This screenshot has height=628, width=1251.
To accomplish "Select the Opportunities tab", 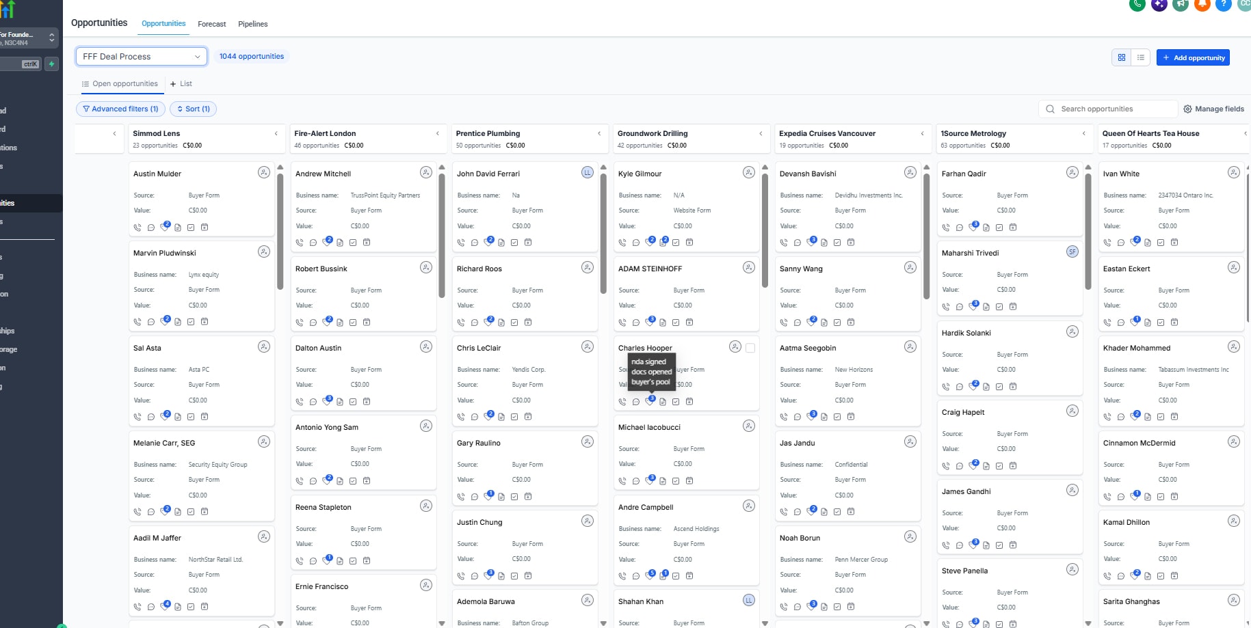I will click(x=163, y=23).
